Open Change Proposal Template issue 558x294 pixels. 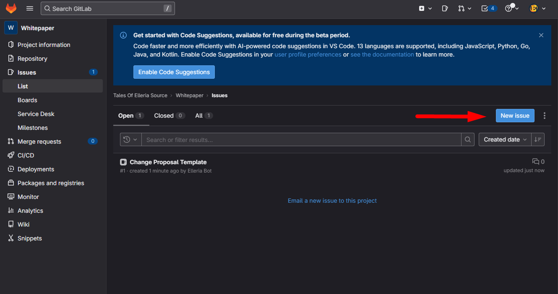tap(168, 162)
